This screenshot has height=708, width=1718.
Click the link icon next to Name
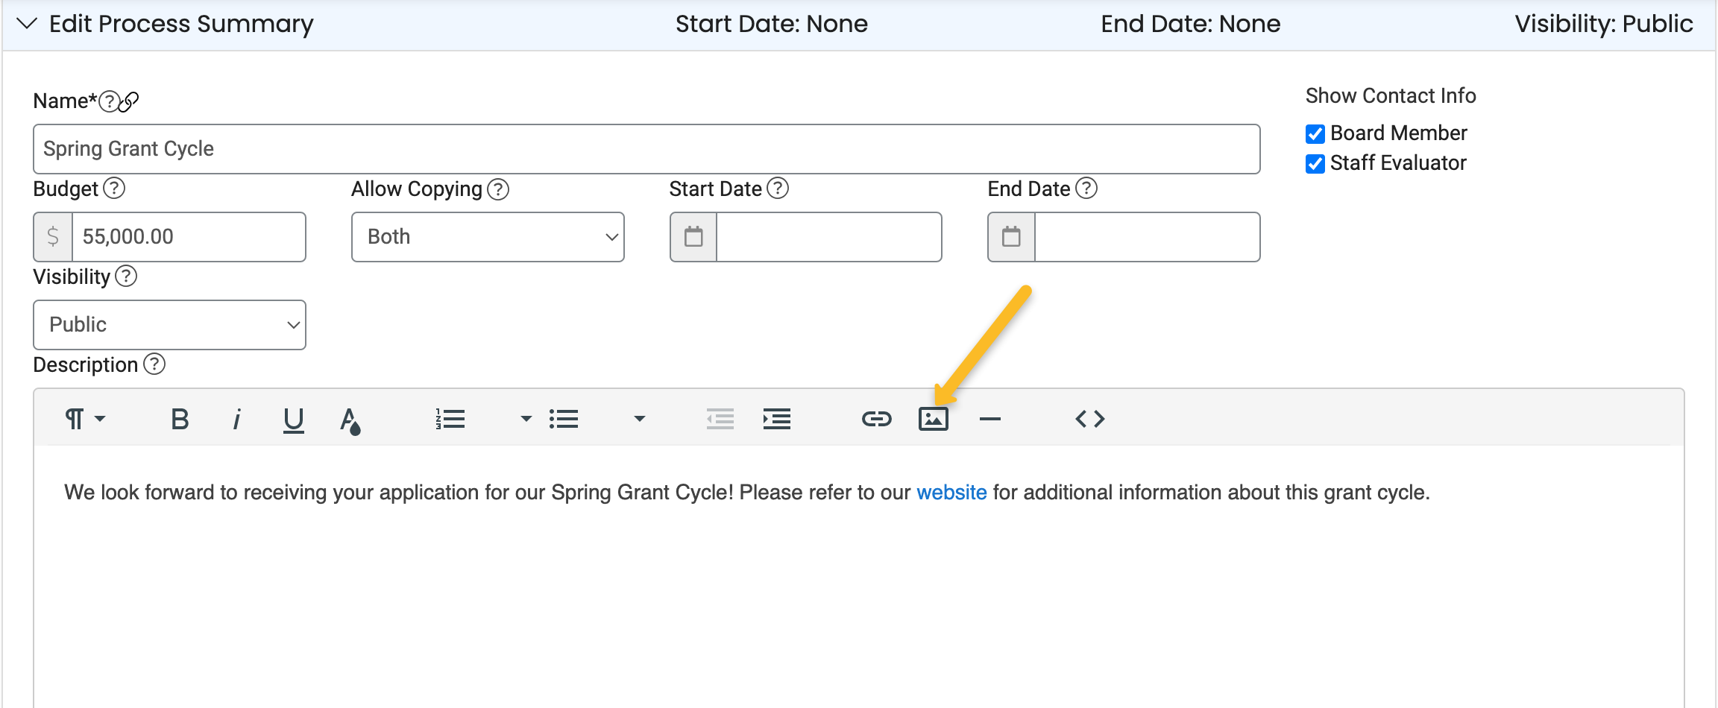click(129, 101)
